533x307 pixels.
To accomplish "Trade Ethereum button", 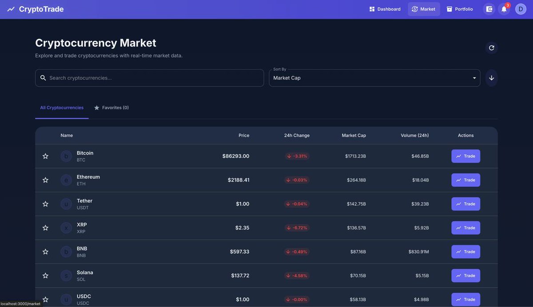I will [x=465, y=180].
